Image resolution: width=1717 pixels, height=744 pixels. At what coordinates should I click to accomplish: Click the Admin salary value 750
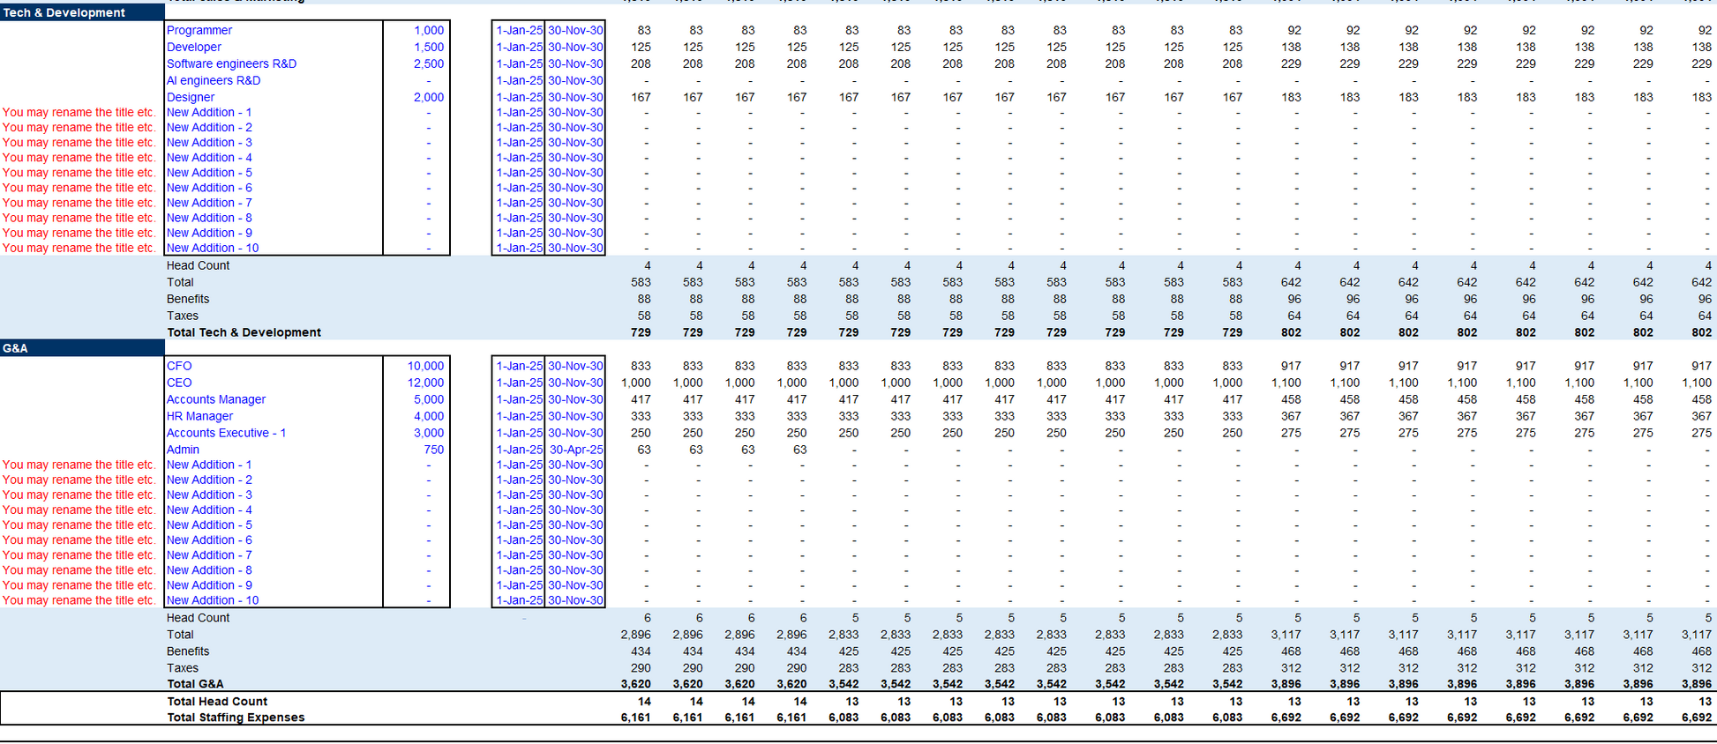pyautogui.click(x=433, y=450)
